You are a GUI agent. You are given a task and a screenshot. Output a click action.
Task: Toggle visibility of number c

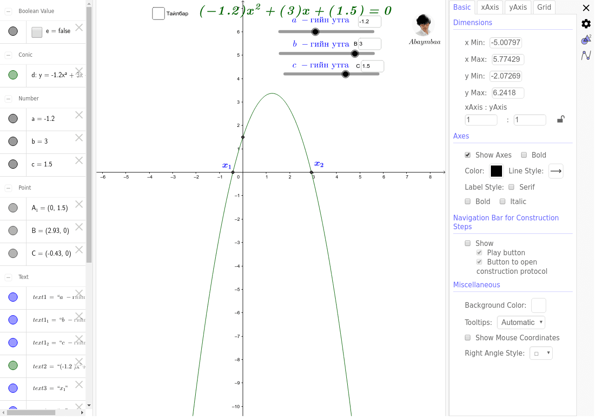click(13, 164)
